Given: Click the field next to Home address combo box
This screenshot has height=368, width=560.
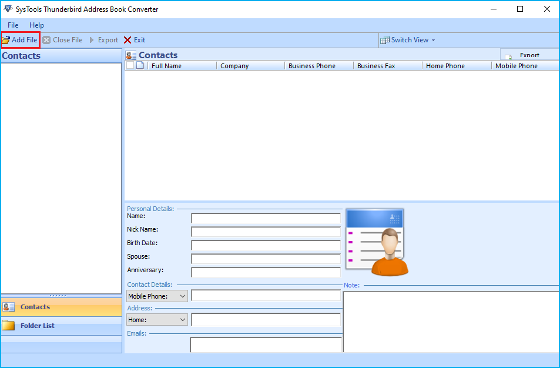Looking at the screenshot, I should pos(266,320).
